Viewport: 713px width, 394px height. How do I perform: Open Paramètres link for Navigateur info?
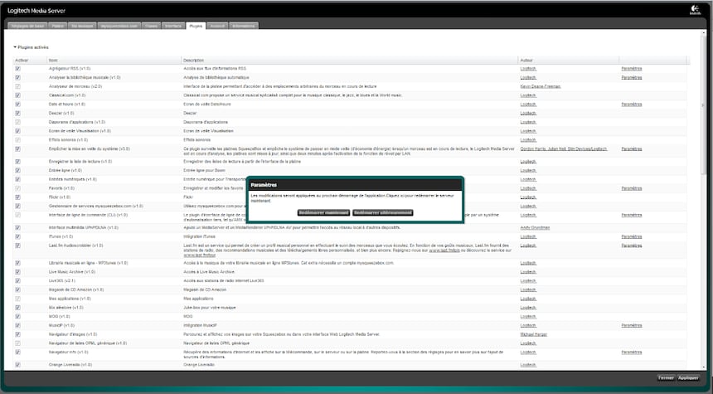(632, 353)
